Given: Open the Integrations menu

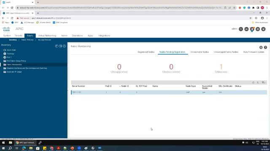Looking at the screenshot, I should 104,36.
